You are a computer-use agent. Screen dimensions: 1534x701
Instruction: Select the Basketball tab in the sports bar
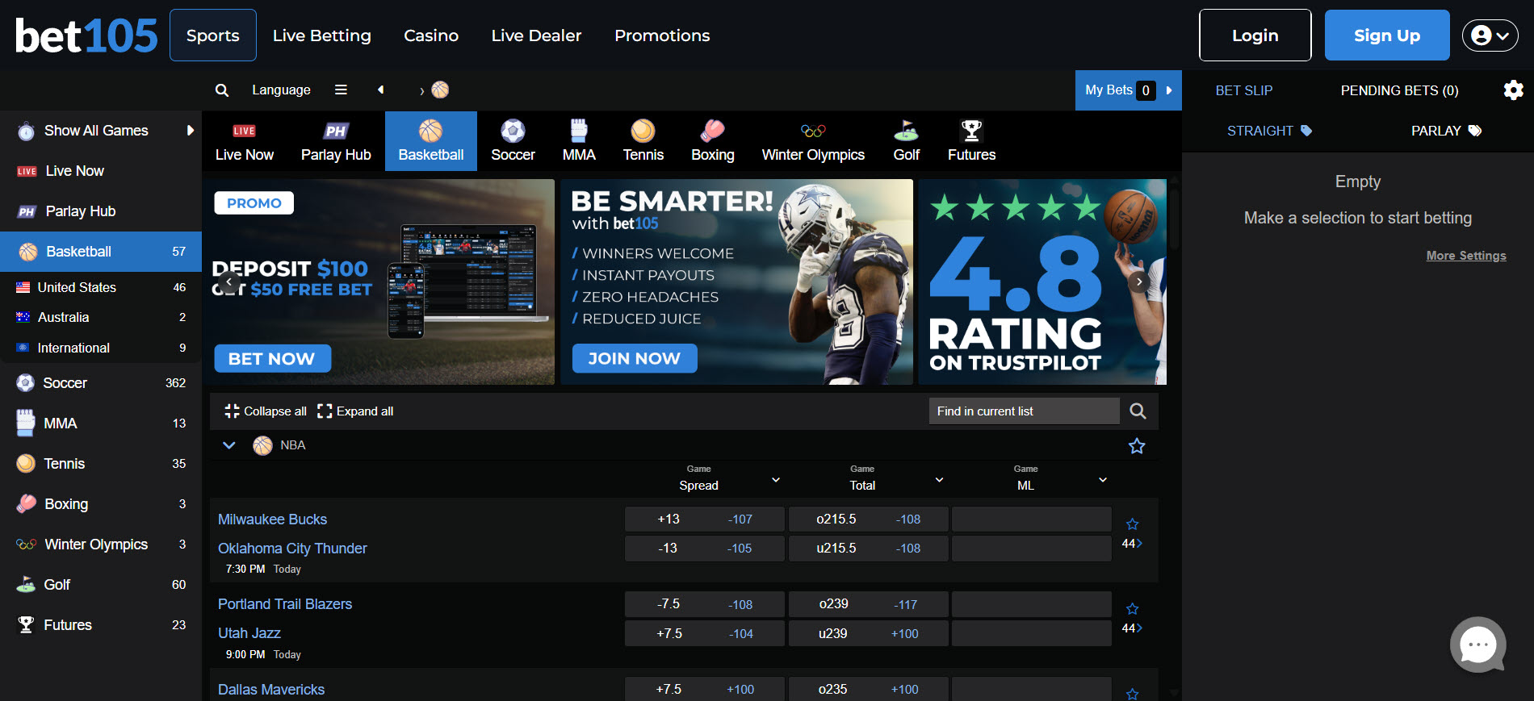click(431, 141)
